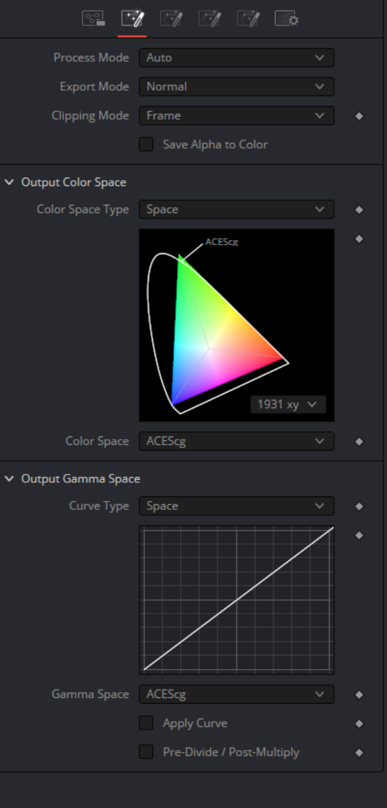The image size is (387, 808).
Task: Open the Clipping Mode dropdown showing Frame
Action: (x=237, y=115)
